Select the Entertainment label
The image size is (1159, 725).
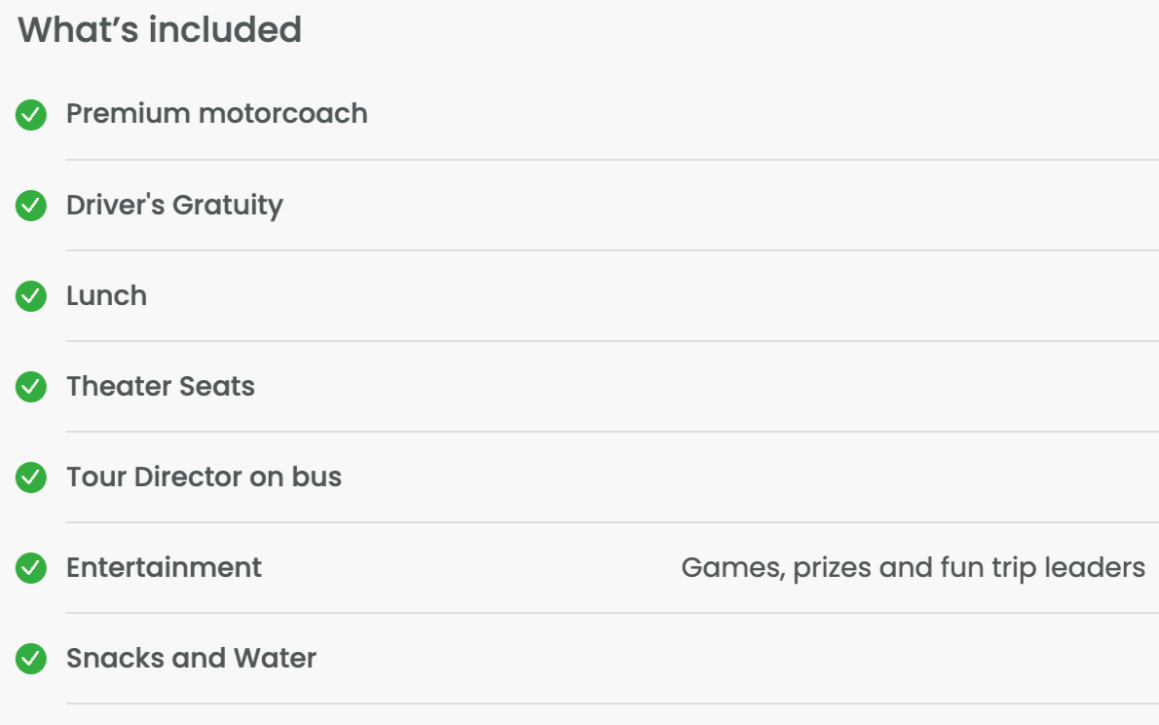164,568
